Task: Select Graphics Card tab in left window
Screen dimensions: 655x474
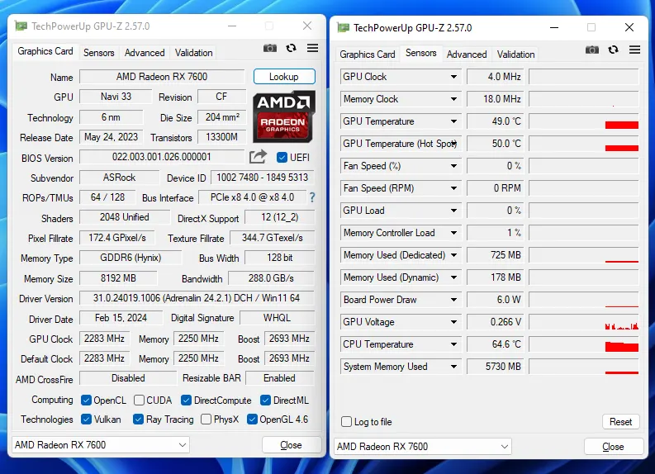Action: (45, 51)
